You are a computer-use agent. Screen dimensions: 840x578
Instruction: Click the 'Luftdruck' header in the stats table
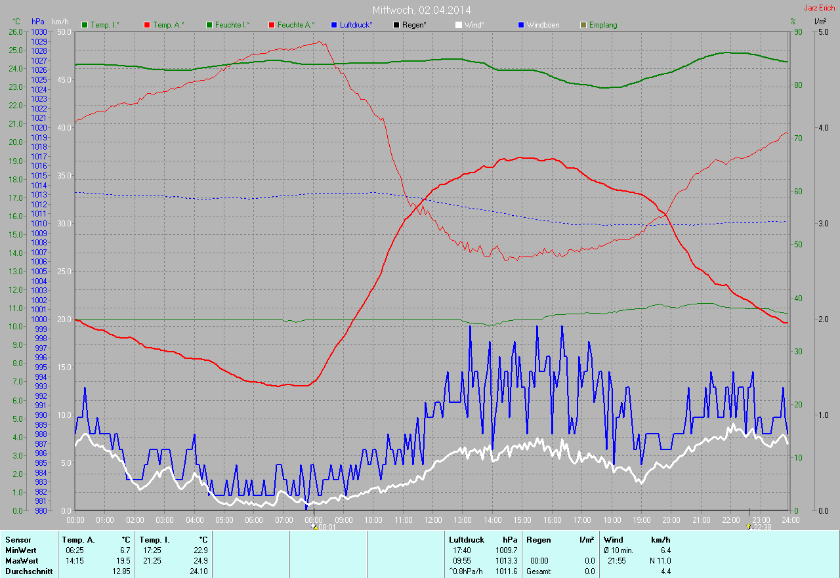point(467,540)
